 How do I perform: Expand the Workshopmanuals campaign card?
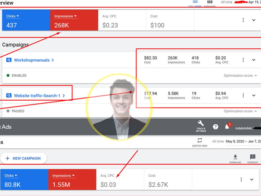point(253,60)
